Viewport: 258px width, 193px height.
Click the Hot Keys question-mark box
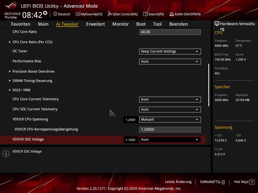point(252,182)
